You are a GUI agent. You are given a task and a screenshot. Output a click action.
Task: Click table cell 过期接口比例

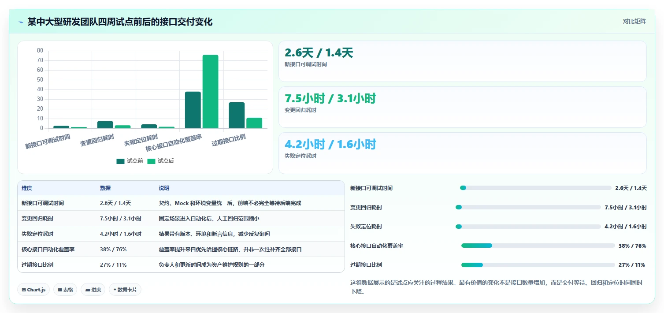coord(37,265)
